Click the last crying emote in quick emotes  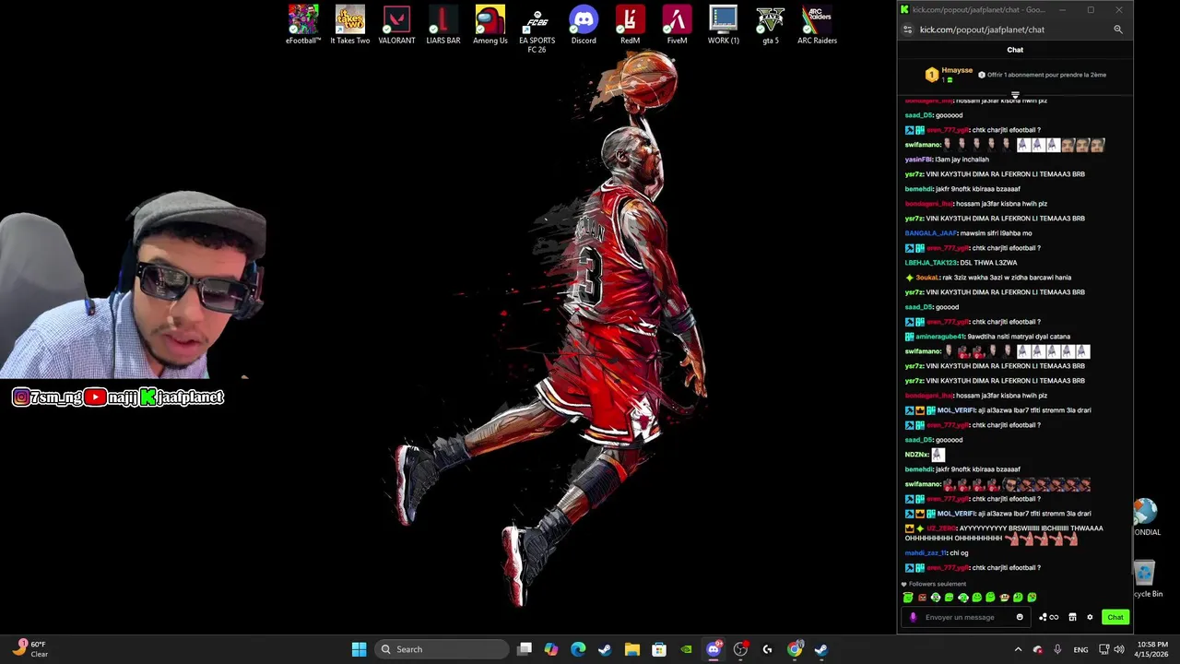[1032, 598]
